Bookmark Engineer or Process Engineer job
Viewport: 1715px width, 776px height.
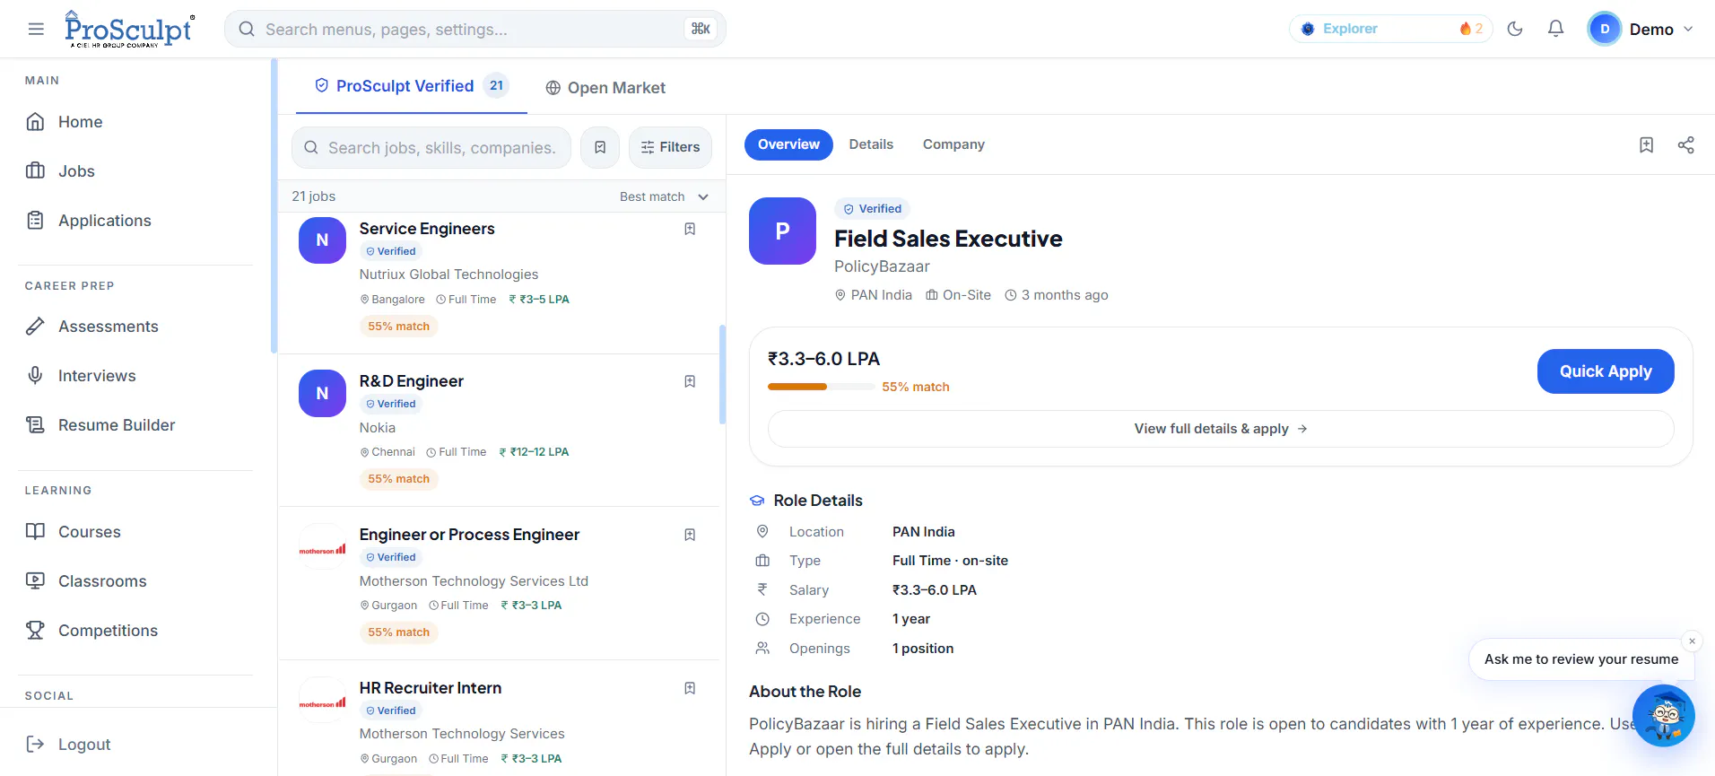[690, 535]
